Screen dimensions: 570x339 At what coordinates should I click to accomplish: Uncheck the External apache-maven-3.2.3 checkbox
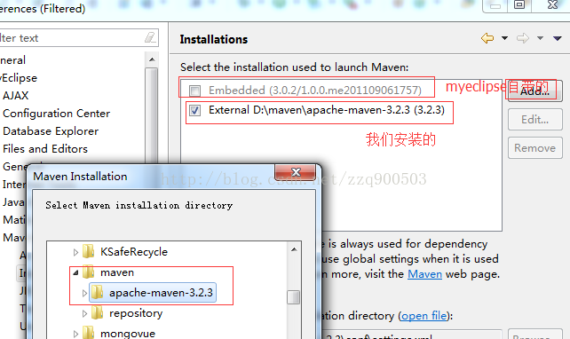(x=194, y=110)
